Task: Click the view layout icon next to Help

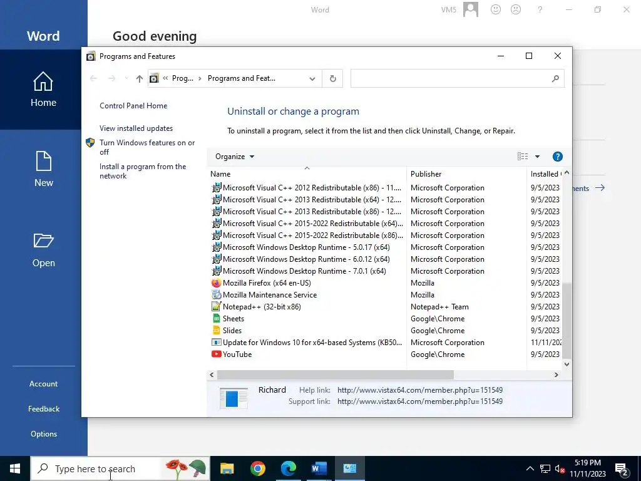Action: point(523,156)
